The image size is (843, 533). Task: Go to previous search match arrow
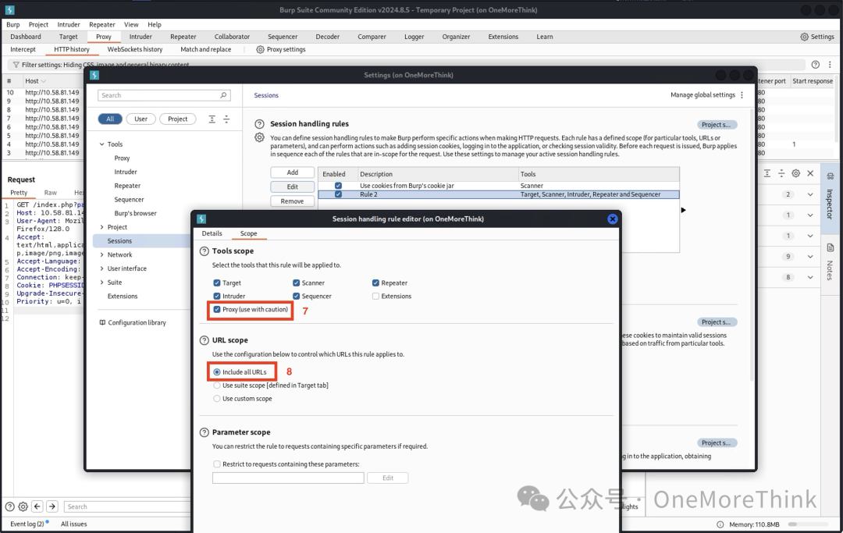pos(37,506)
